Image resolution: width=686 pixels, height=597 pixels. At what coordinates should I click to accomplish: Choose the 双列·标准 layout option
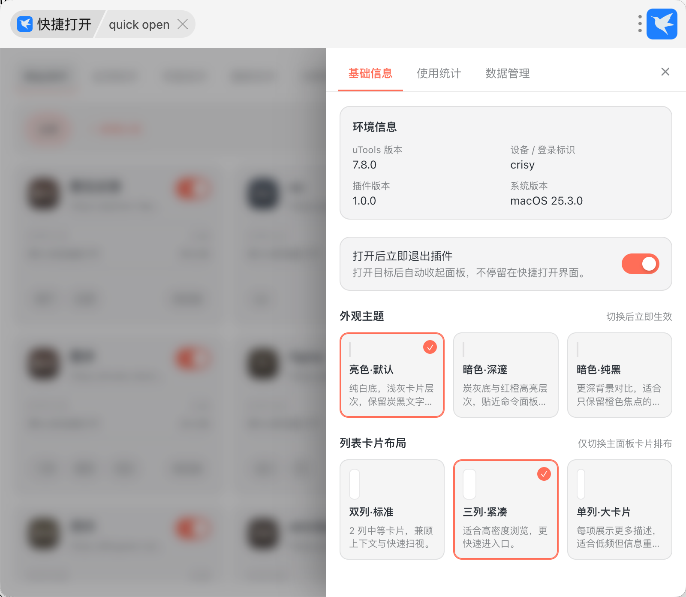coord(392,510)
